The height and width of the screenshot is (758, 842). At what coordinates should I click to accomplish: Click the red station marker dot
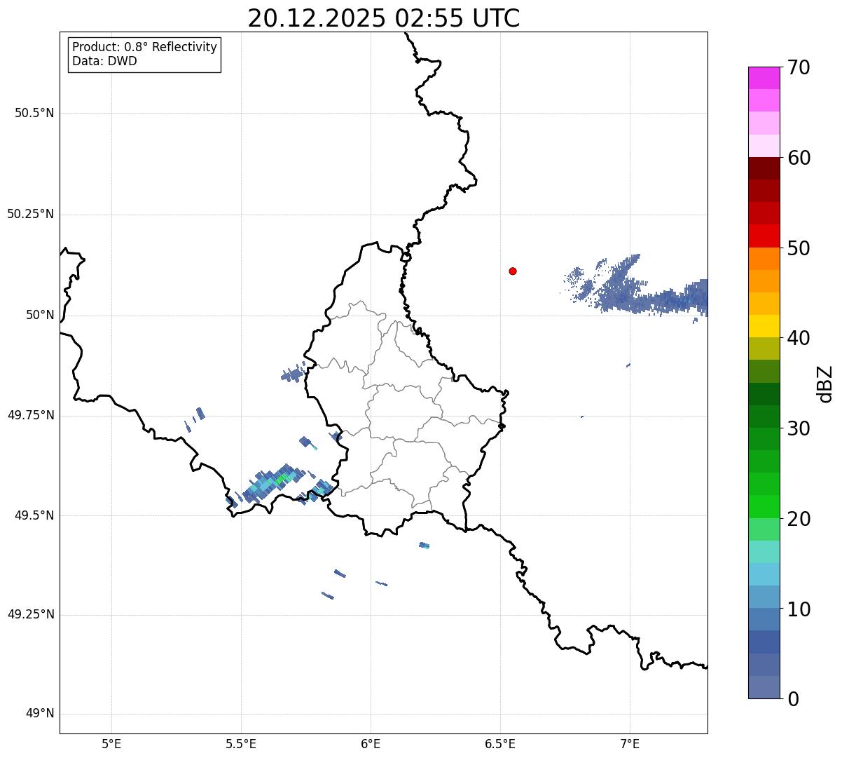tap(513, 271)
